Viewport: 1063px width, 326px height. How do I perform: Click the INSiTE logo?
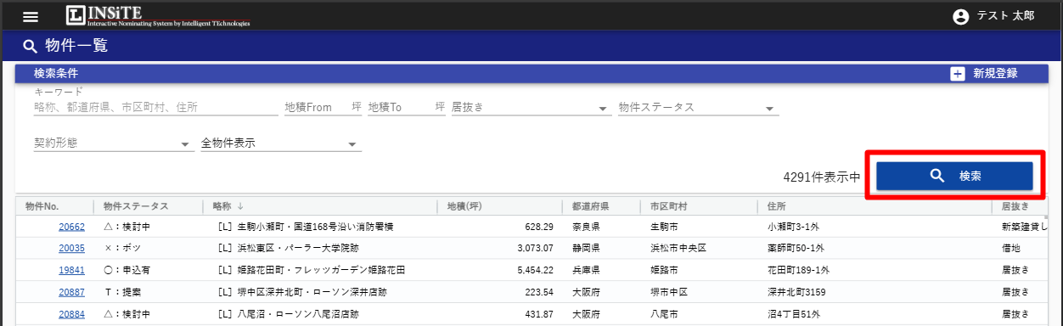pos(158,16)
